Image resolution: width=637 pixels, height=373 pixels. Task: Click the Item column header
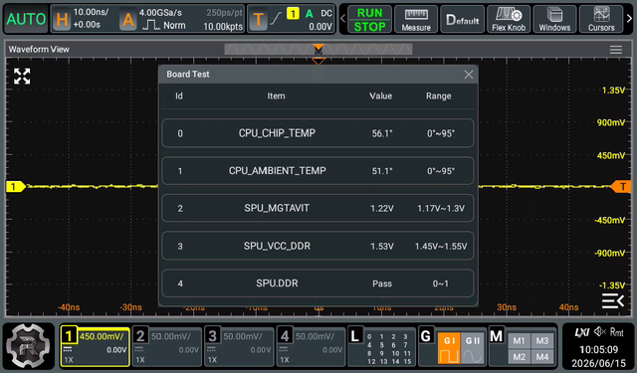[x=276, y=96]
